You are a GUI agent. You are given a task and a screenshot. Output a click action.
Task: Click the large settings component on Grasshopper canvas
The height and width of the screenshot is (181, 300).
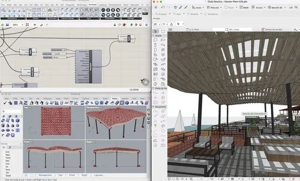tap(89, 66)
